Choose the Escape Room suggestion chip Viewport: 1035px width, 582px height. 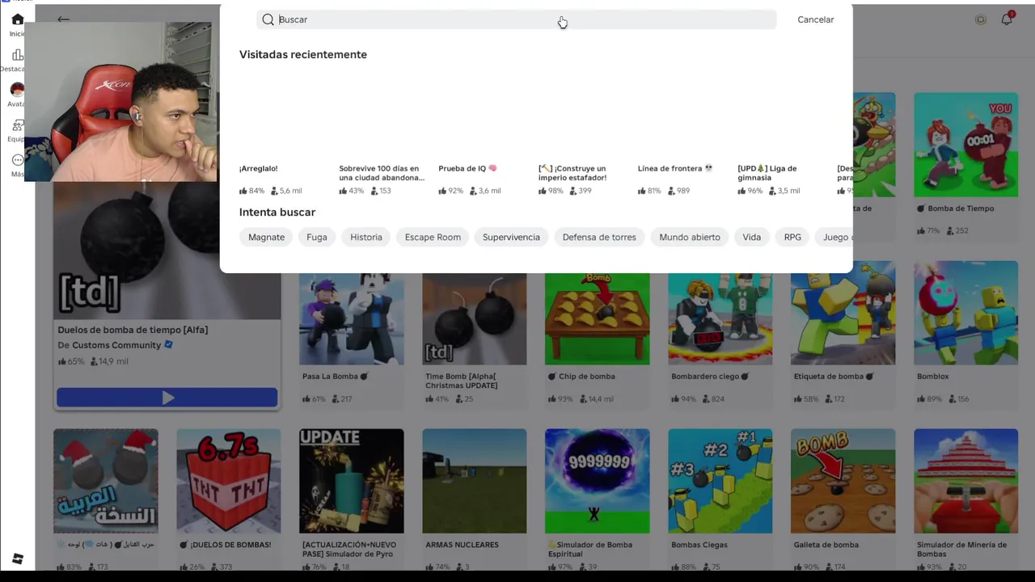(433, 237)
